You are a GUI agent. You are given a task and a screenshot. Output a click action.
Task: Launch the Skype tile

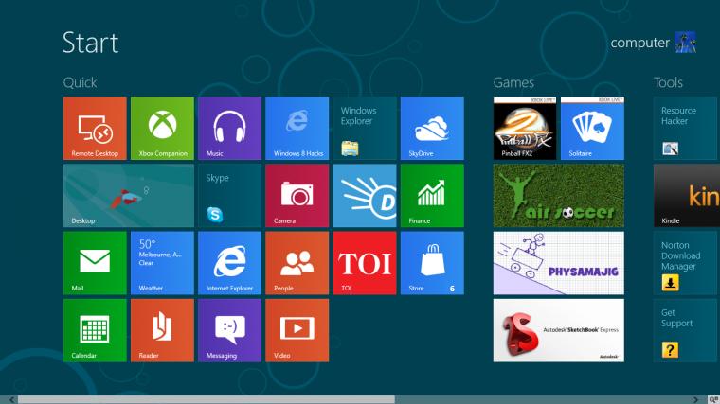click(229, 196)
